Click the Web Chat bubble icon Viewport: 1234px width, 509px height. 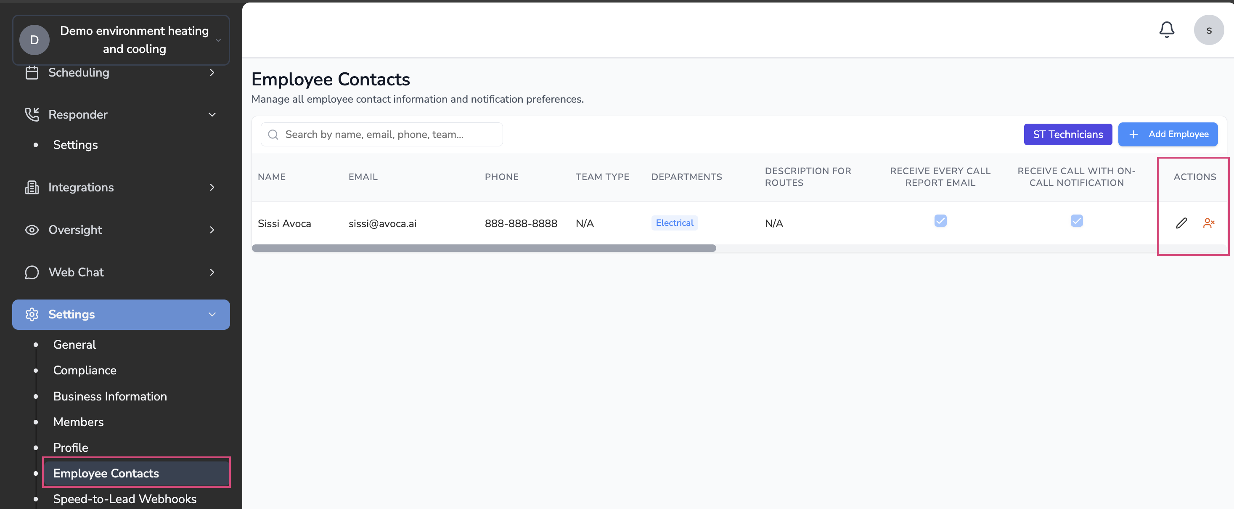pyautogui.click(x=32, y=272)
